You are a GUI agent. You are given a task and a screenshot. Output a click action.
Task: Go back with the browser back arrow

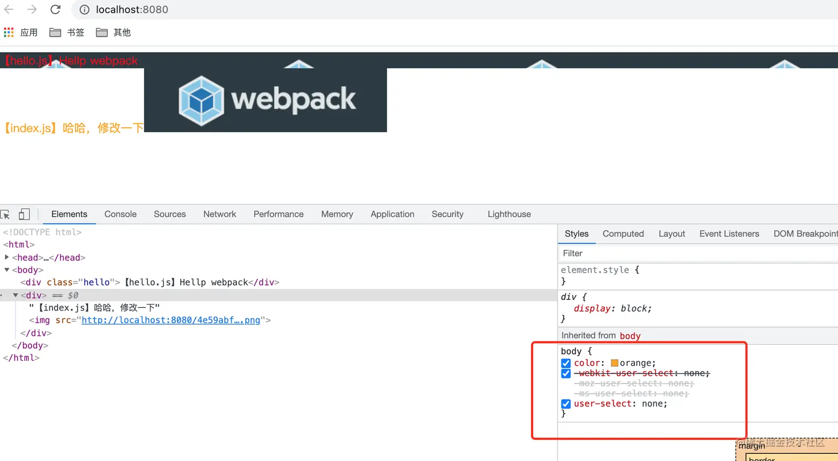point(9,9)
